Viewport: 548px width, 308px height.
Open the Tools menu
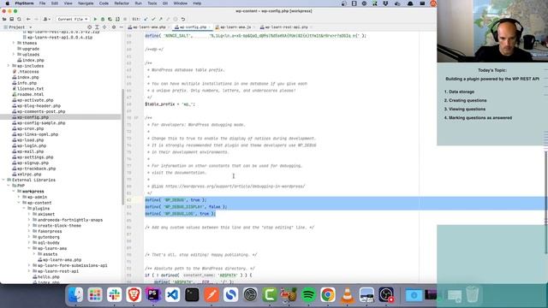pos(152,3)
